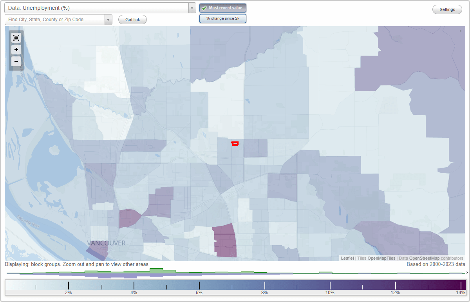Viewport: 470px width, 302px height.
Task: Open the Settings panel
Action: 447,9
